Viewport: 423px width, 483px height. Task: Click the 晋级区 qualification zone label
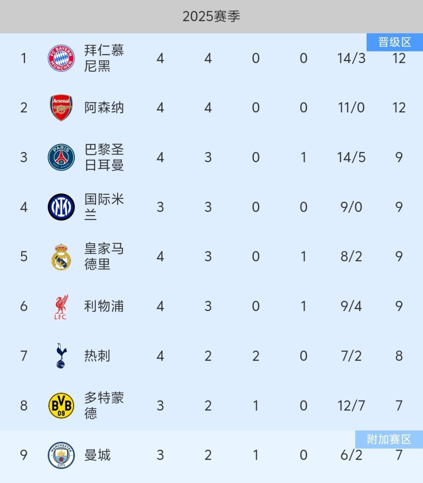coord(394,42)
